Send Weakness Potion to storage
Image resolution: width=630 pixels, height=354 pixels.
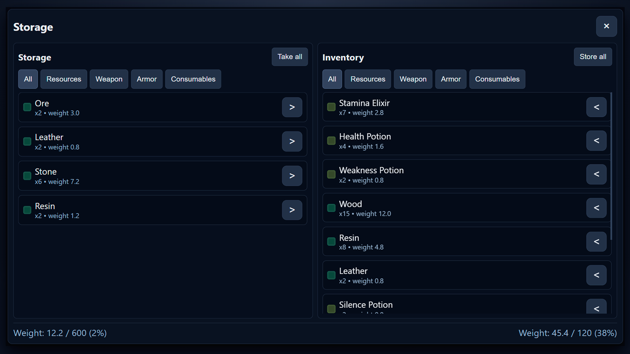pos(596,174)
